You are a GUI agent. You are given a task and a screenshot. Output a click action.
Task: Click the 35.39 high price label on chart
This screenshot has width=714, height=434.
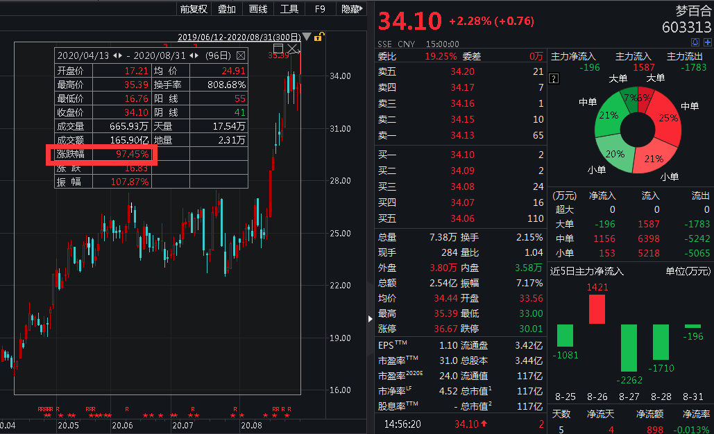pos(278,55)
